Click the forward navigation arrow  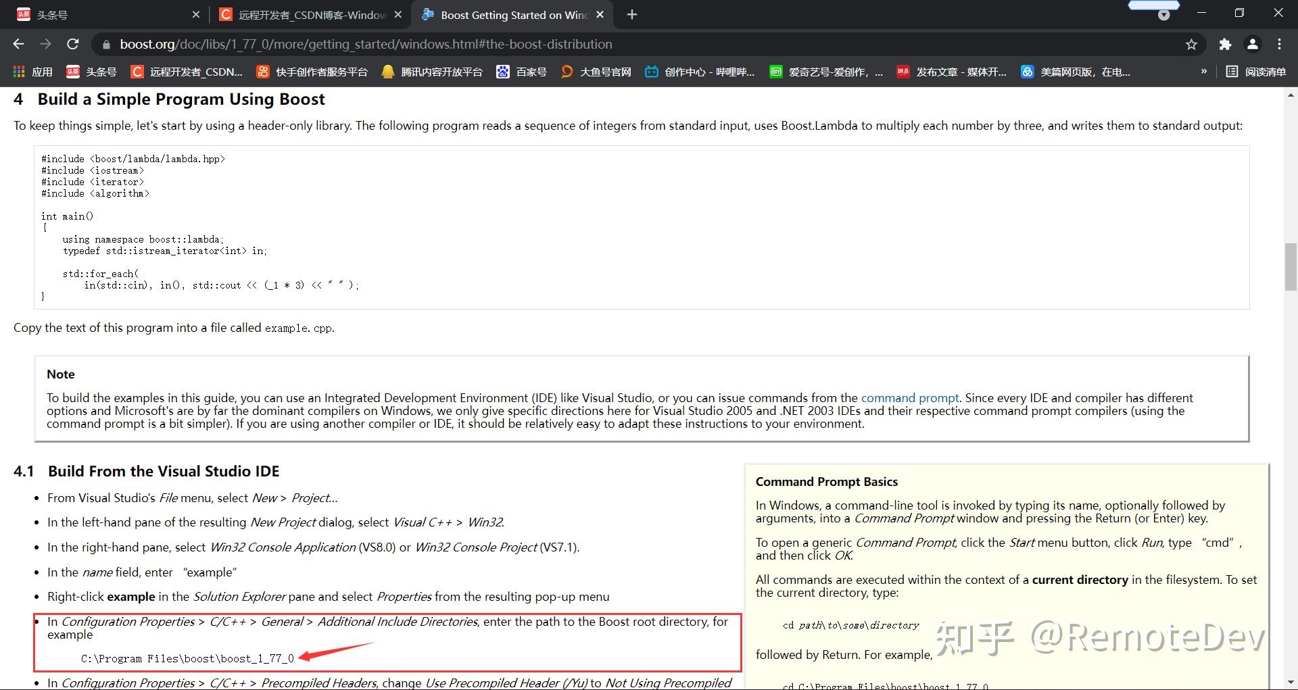45,44
